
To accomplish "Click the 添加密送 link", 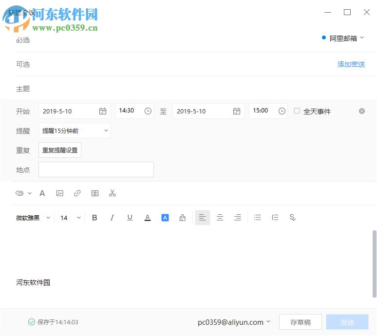I will point(351,64).
